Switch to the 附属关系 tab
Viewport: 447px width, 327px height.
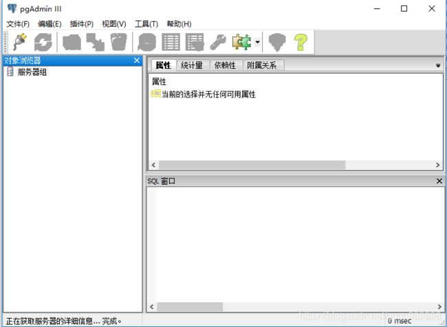tap(262, 65)
